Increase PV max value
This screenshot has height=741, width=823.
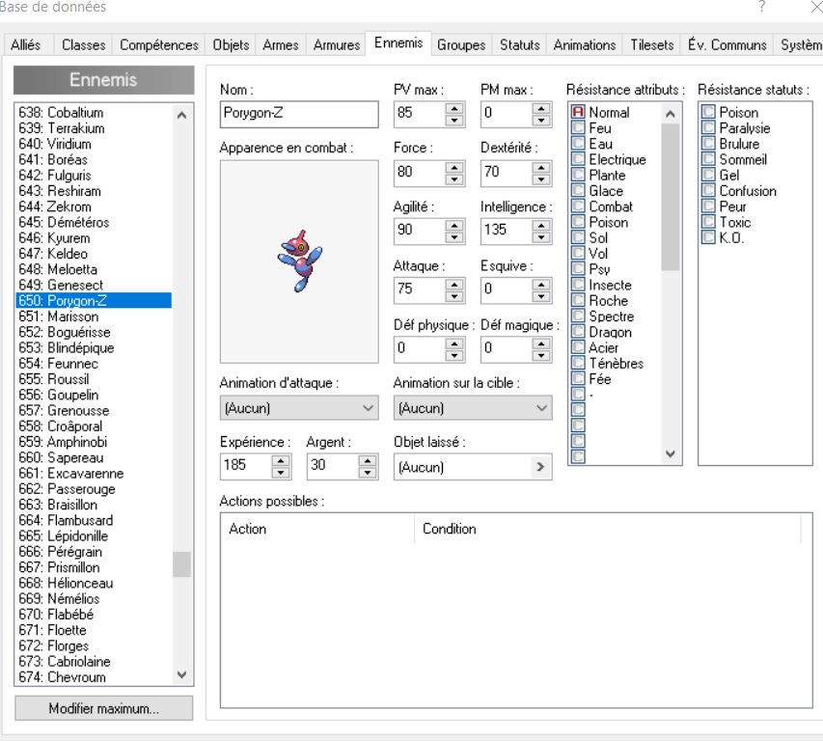click(454, 109)
